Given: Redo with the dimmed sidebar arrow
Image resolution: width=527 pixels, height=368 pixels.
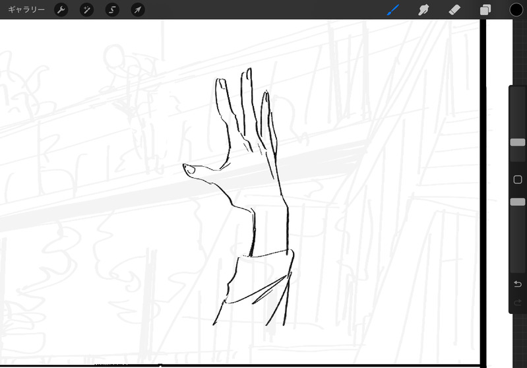Looking at the screenshot, I should pyautogui.click(x=518, y=303).
